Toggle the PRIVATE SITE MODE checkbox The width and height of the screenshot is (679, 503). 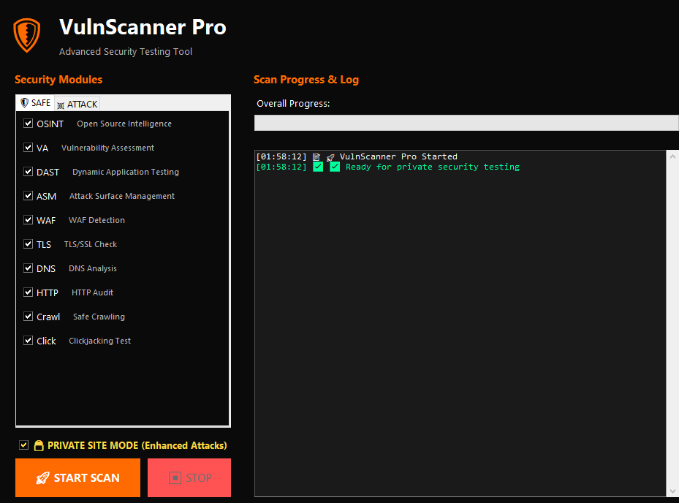click(24, 445)
